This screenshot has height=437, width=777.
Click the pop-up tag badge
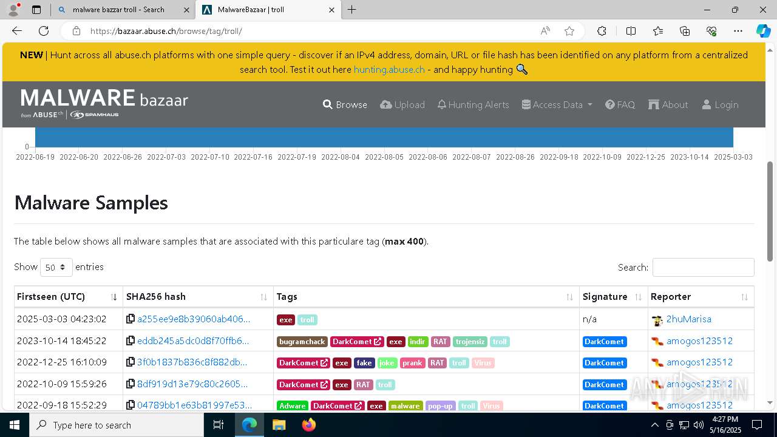pos(440,405)
